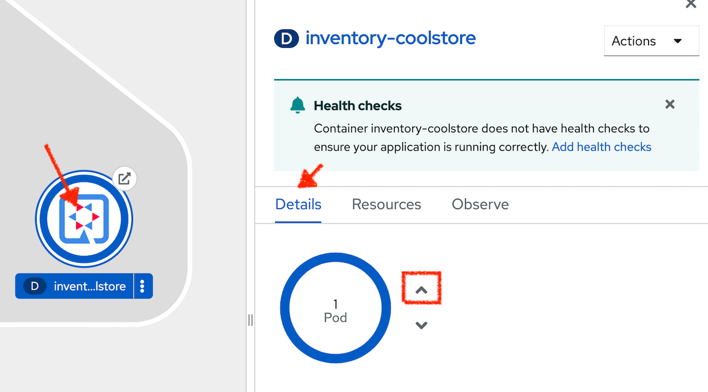Viewport: 708px width, 392px height.
Task: Open the inventory-coolstore title link
Action: 391,39
